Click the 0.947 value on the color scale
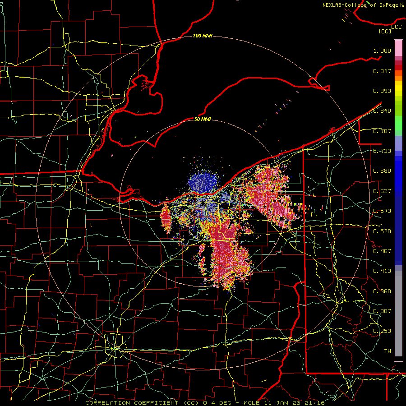 [x=382, y=71]
